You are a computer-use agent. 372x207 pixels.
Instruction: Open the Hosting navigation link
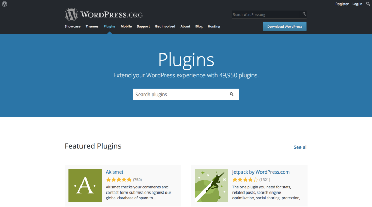[x=214, y=26]
